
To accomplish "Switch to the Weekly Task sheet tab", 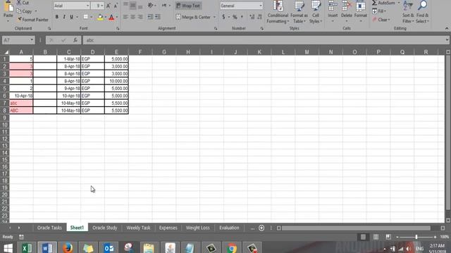I will 138,228.
